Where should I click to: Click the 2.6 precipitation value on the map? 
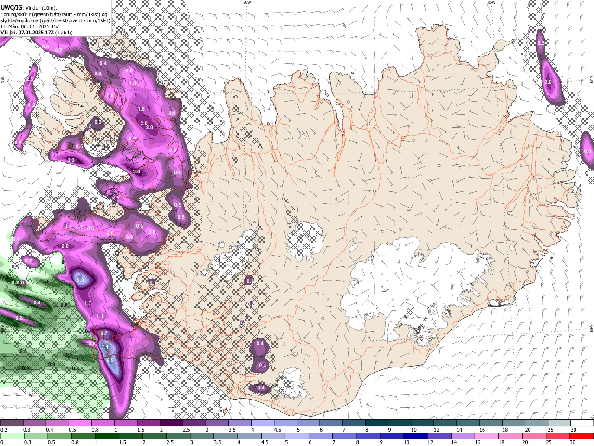point(136,171)
